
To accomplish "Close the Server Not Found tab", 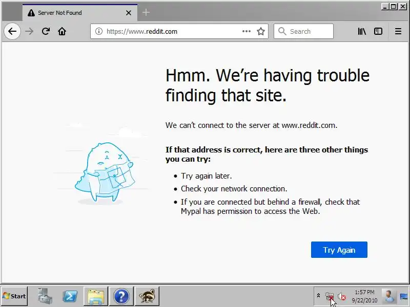I will pos(129,13).
